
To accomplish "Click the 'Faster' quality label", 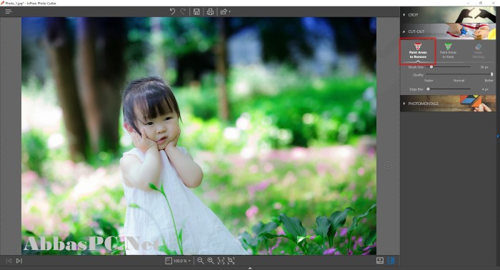I will 429,81.
